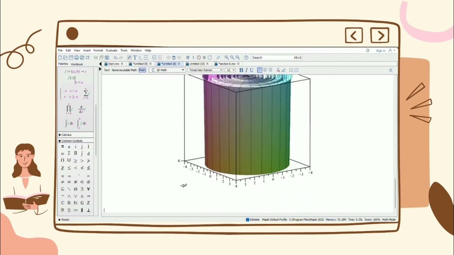This screenshot has height=255, width=454.
Task: Open the 2D Math style dropdown
Action: [x=167, y=70]
